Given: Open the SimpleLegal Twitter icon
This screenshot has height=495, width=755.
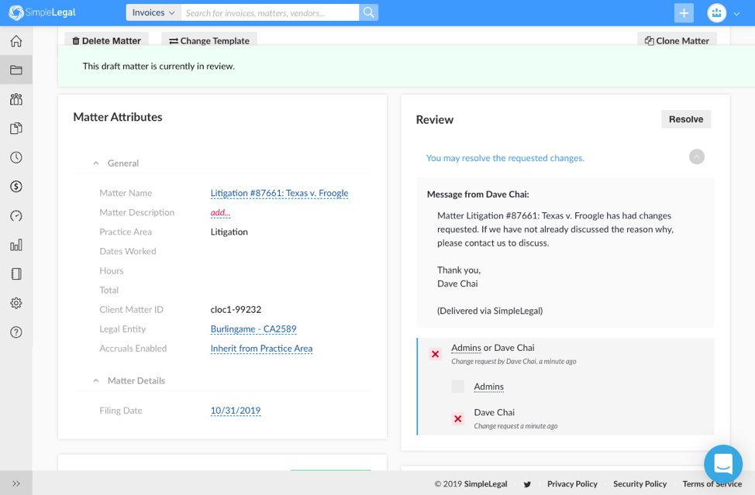Looking at the screenshot, I should pyautogui.click(x=527, y=484).
